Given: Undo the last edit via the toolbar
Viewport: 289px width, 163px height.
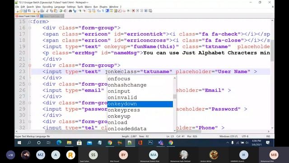Looking at the screenshot, I should click(x=61, y=11).
